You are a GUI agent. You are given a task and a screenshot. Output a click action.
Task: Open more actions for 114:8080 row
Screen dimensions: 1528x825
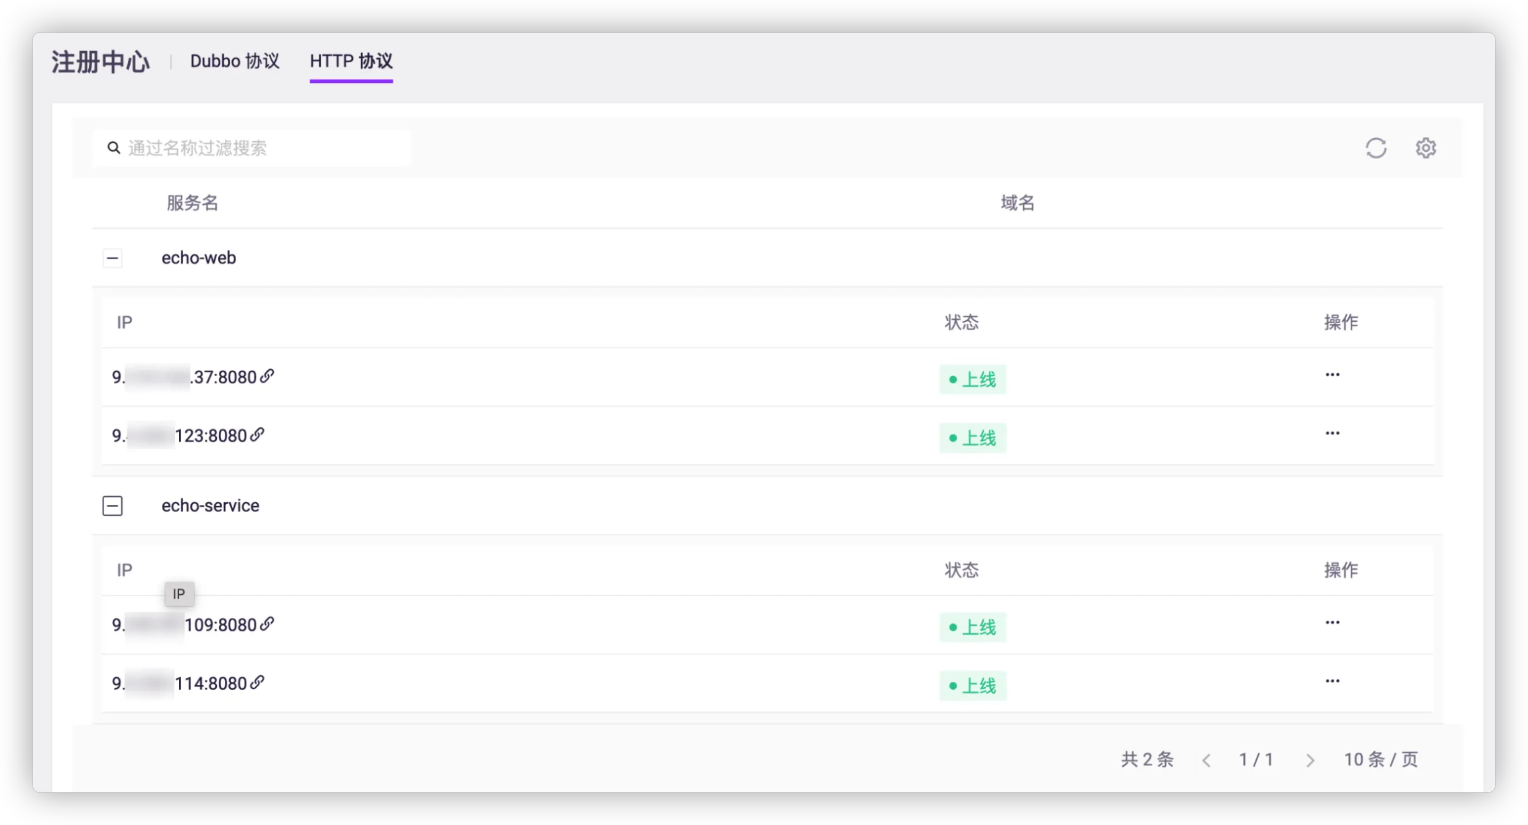(x=1332, y=681)
